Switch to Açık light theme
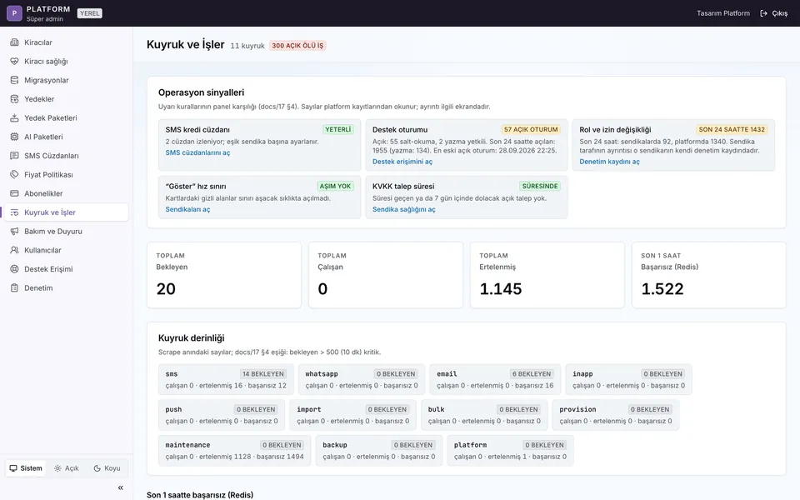Viewport: 800px width, 500px height. pos(67,468)
